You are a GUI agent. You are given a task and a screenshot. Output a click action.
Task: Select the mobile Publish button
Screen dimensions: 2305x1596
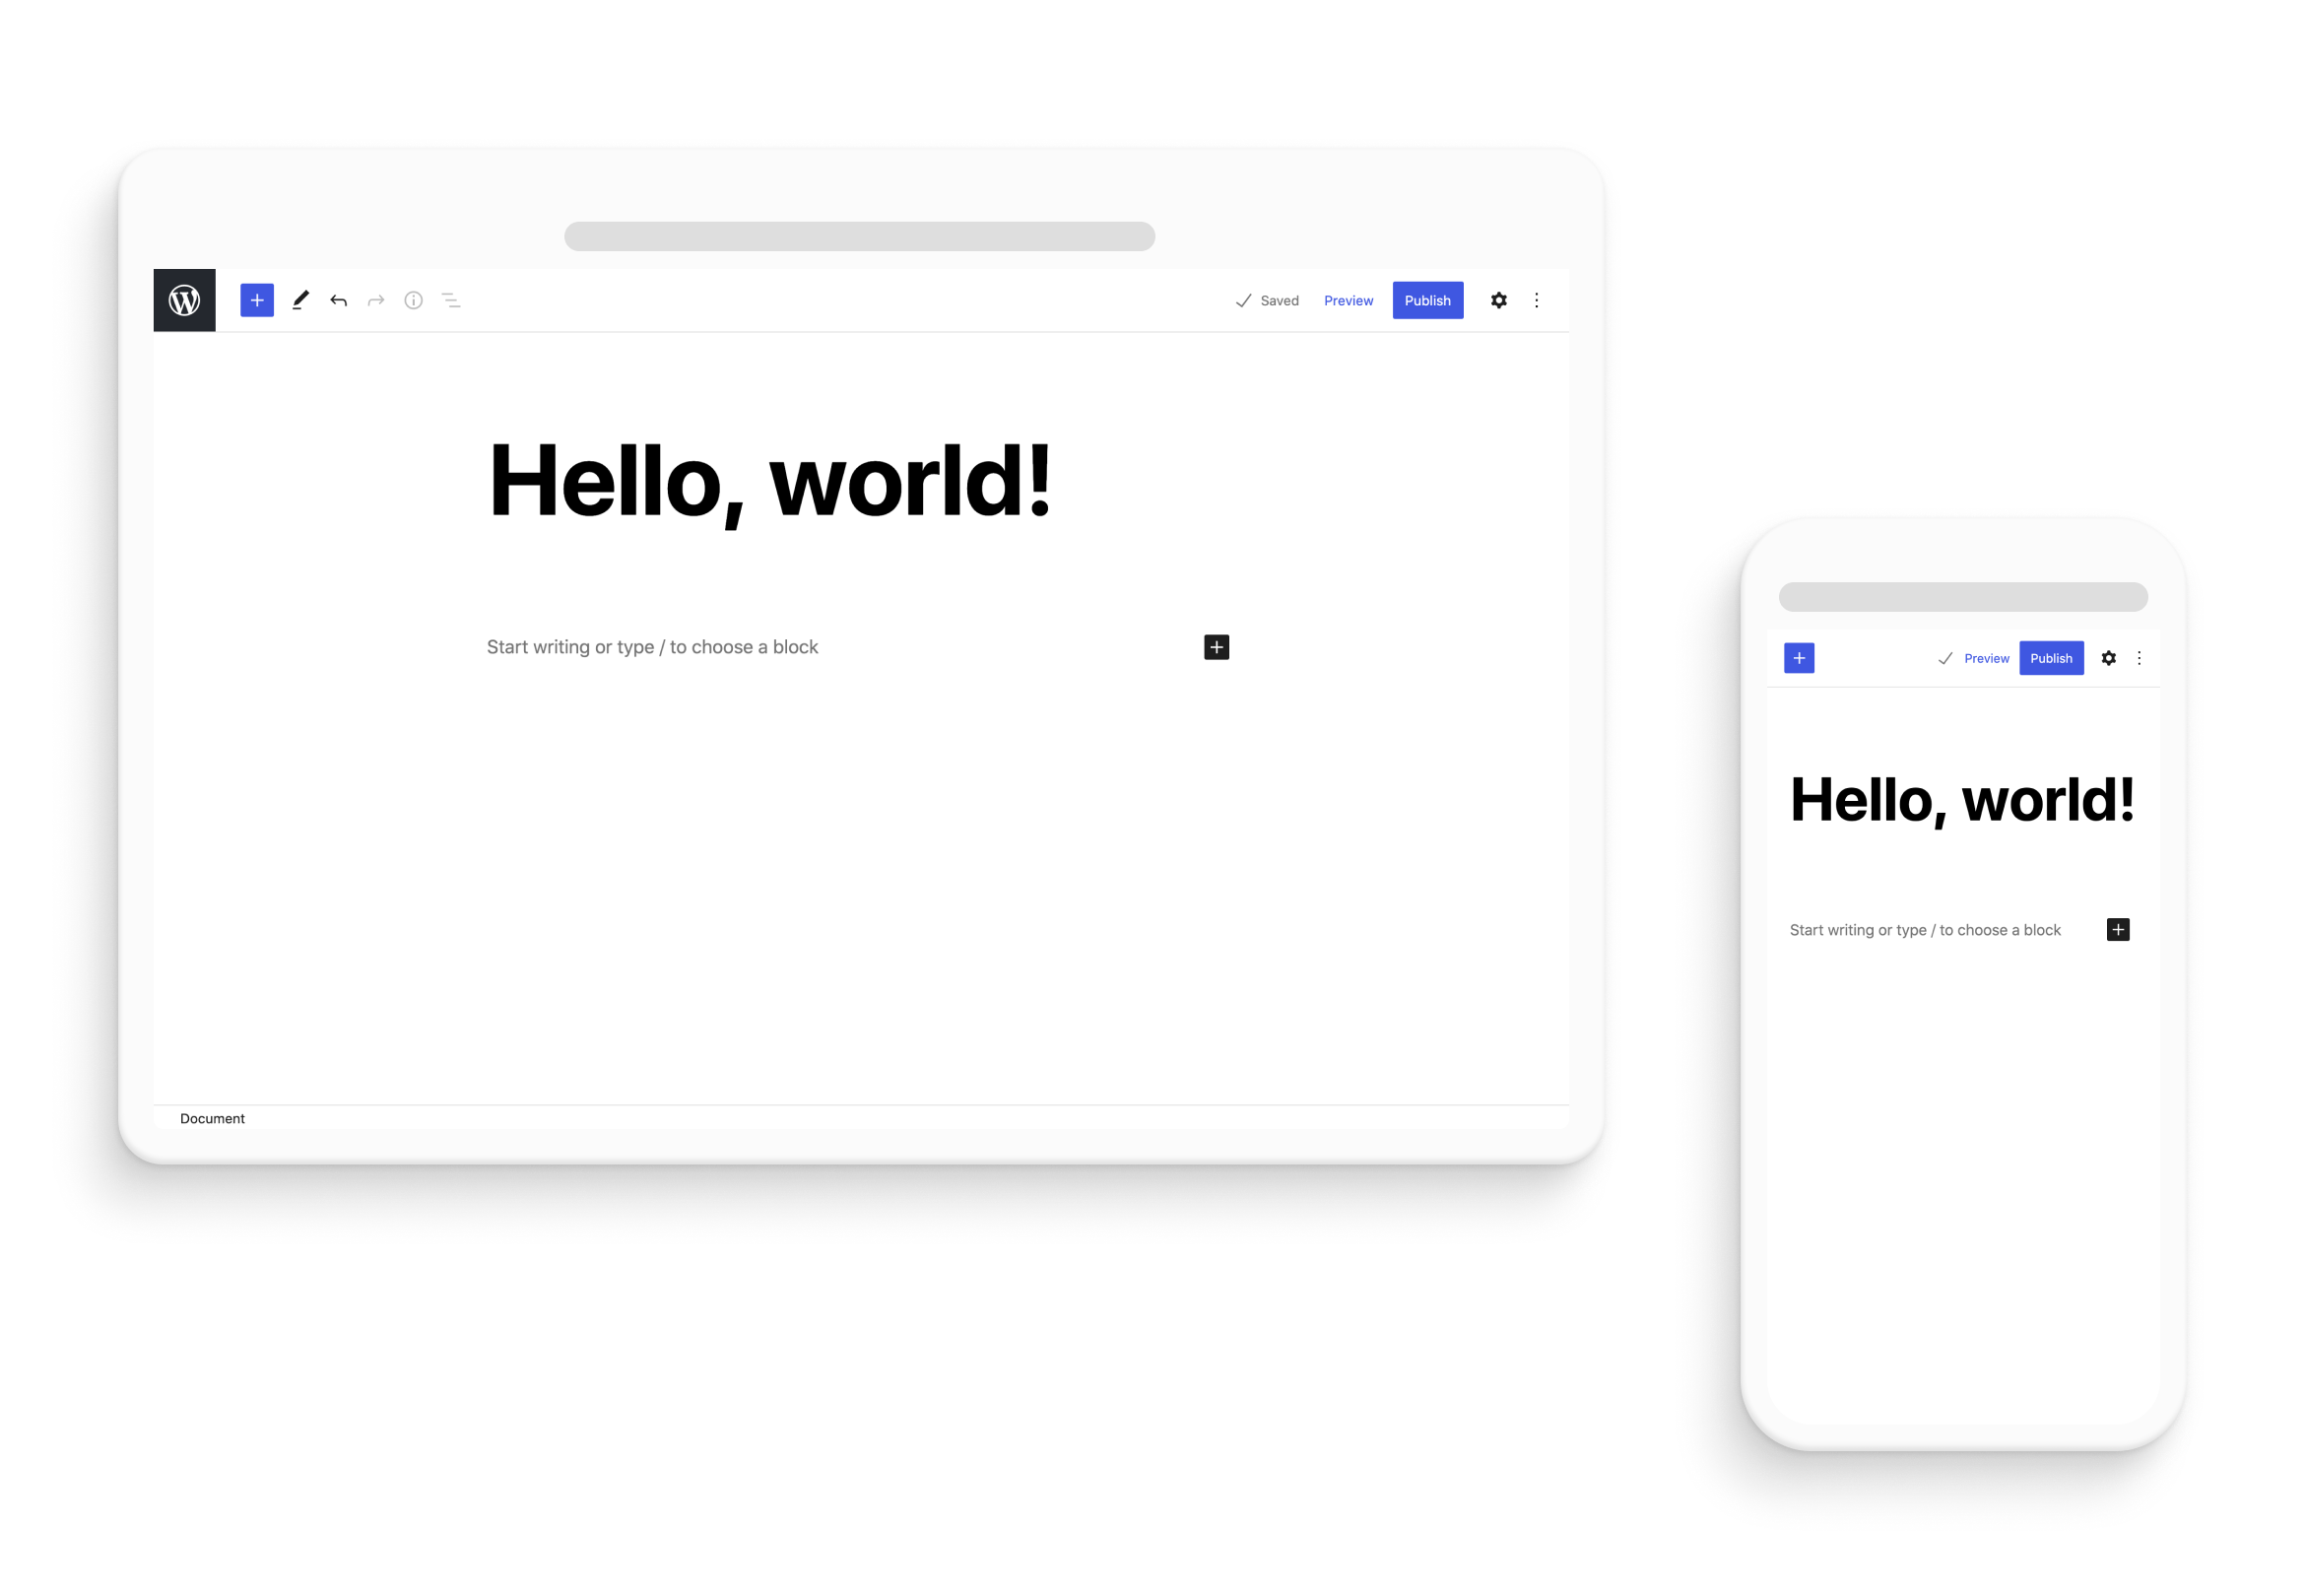tap(2051, 659)
